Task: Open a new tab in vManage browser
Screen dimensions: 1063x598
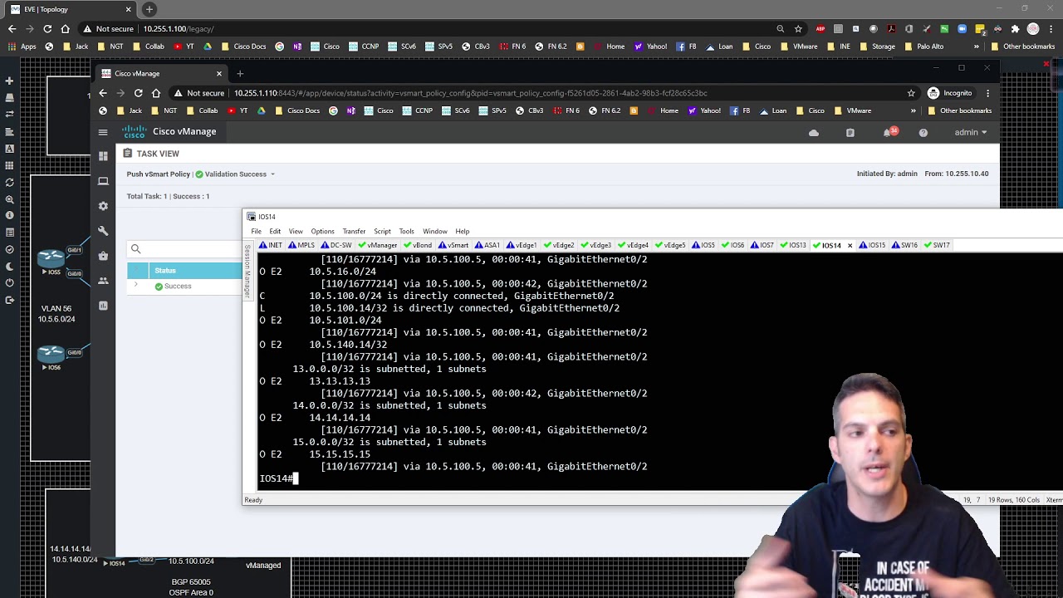Action: coord(240,74)
